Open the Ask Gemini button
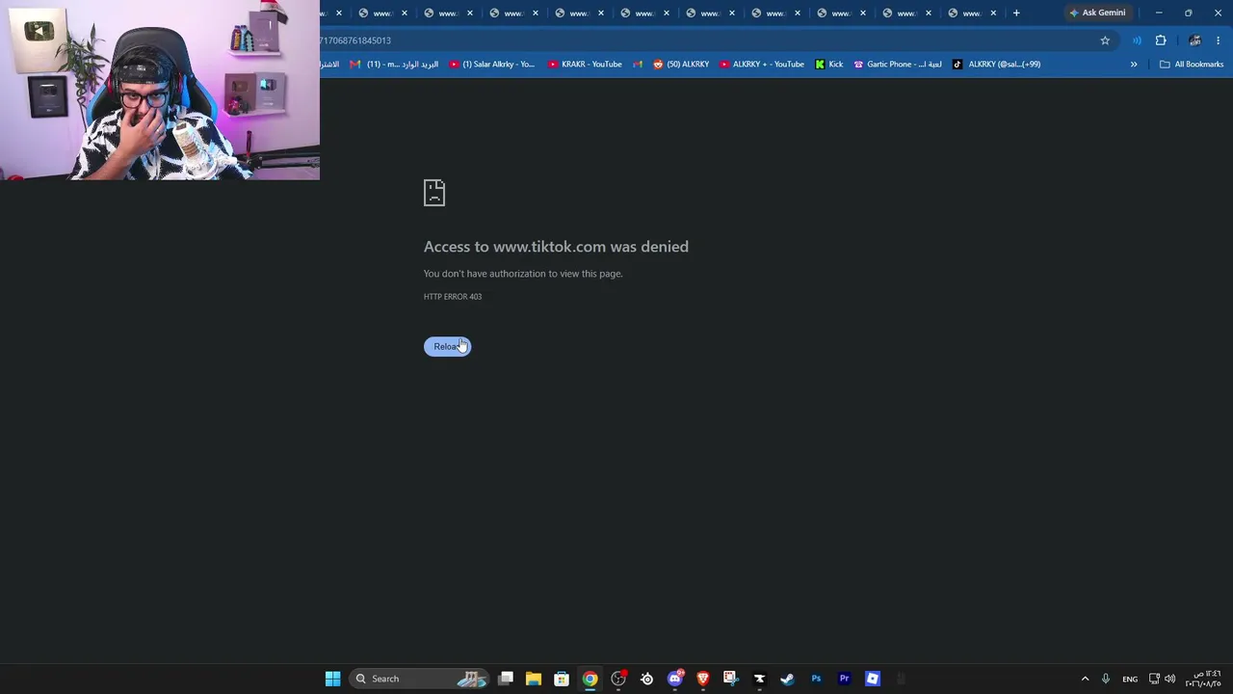The image size is (1233, 694). coord(1097,13)
